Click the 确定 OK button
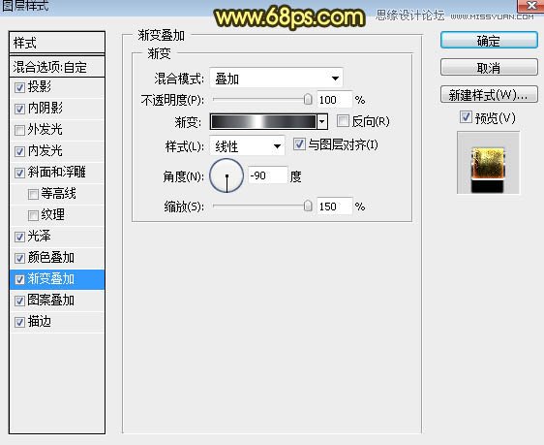The image size is (544, 445). 489,41
